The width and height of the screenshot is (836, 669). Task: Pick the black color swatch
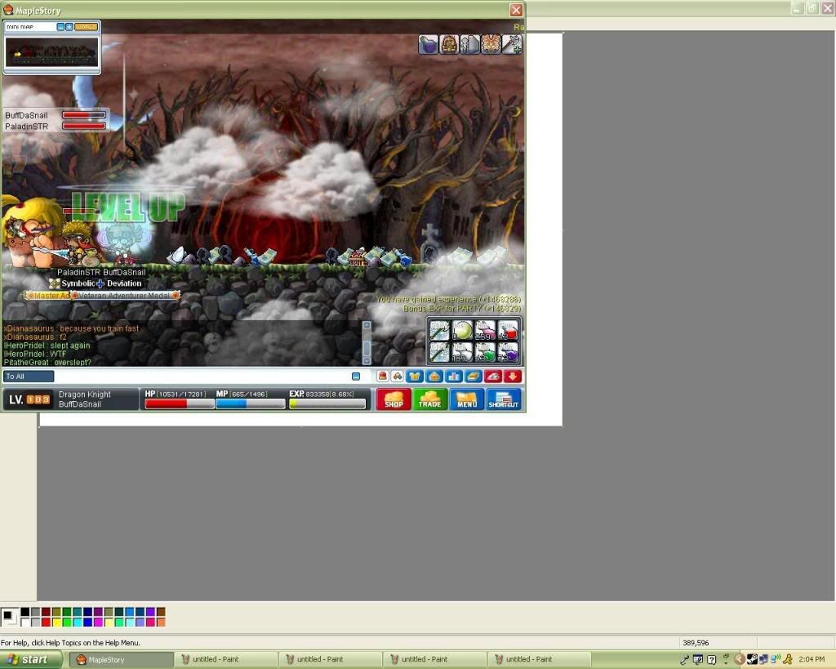pos(25,612)
